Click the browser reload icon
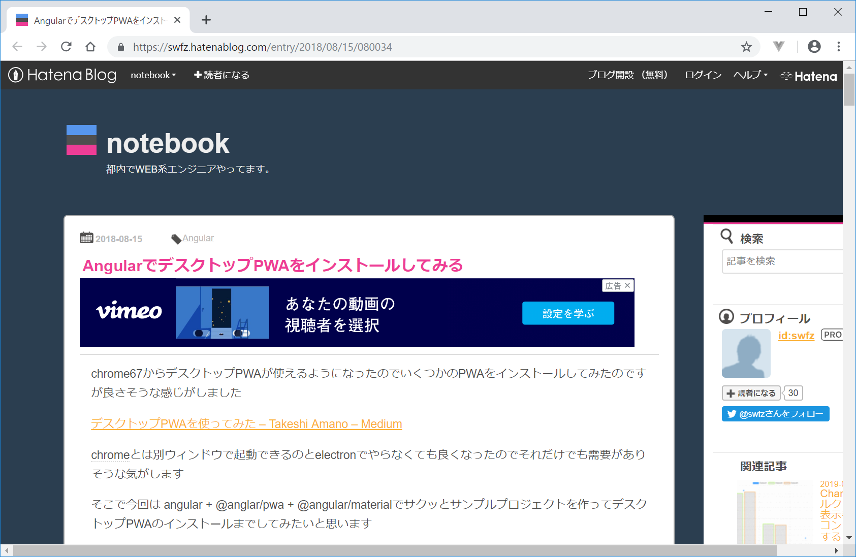The width and height of the screenshot is (856, 557). point(66,47)
